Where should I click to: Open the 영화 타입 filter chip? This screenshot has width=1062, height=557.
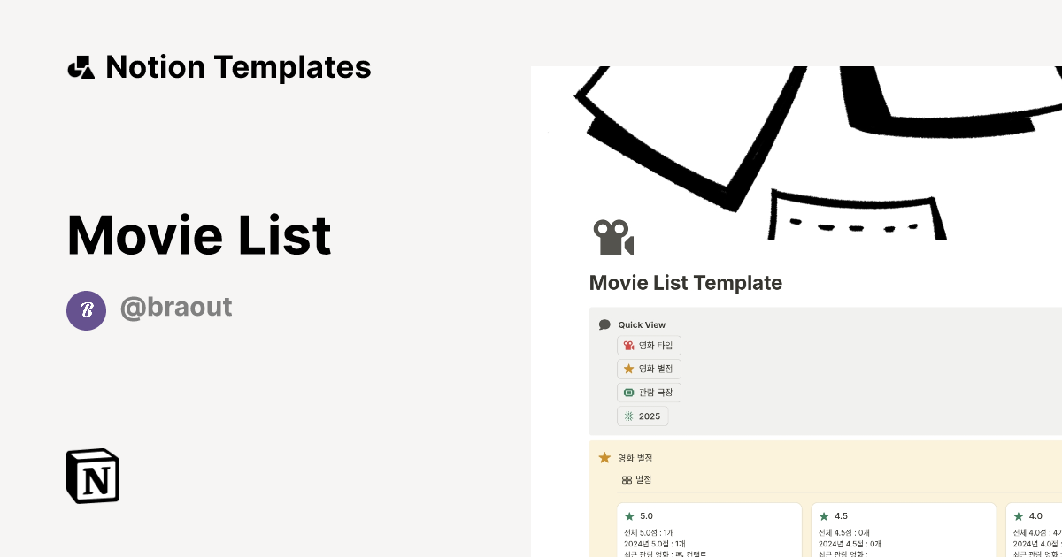[x=649, y=345]
